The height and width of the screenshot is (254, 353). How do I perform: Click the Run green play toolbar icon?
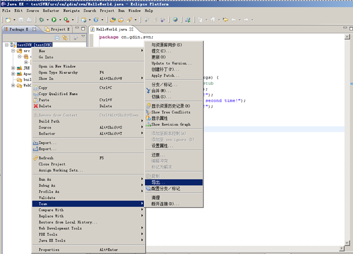coord(54,20)
